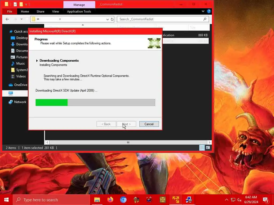Open Desktop in the navigation pane
The height and width of the screenshot is (205, 274).
[19, 38]
